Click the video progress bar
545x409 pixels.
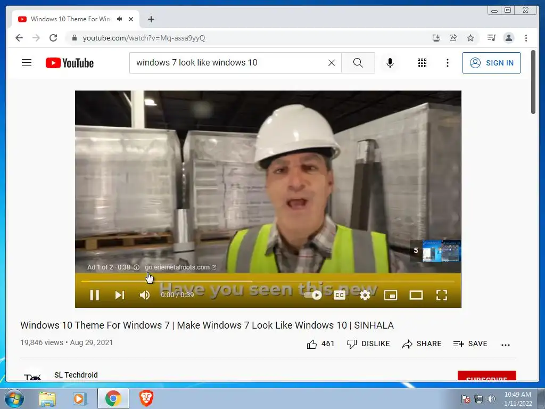click(x=268, y=281)
